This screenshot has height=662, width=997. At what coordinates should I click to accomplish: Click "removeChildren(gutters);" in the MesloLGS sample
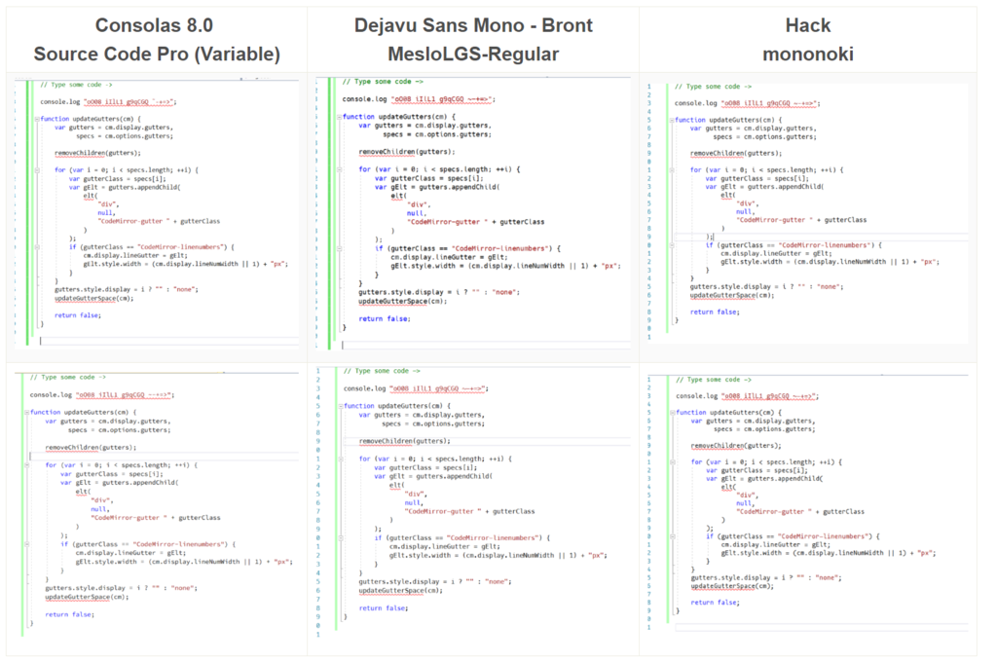pyautogui.click(x=404, y=441)
